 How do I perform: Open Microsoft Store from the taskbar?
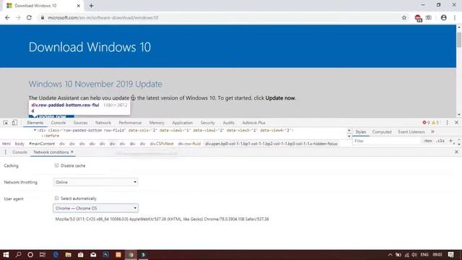[x=81, y=255]
